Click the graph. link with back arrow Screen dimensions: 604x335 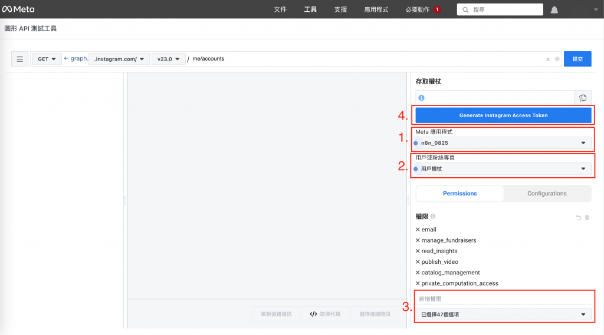point(75,58)
